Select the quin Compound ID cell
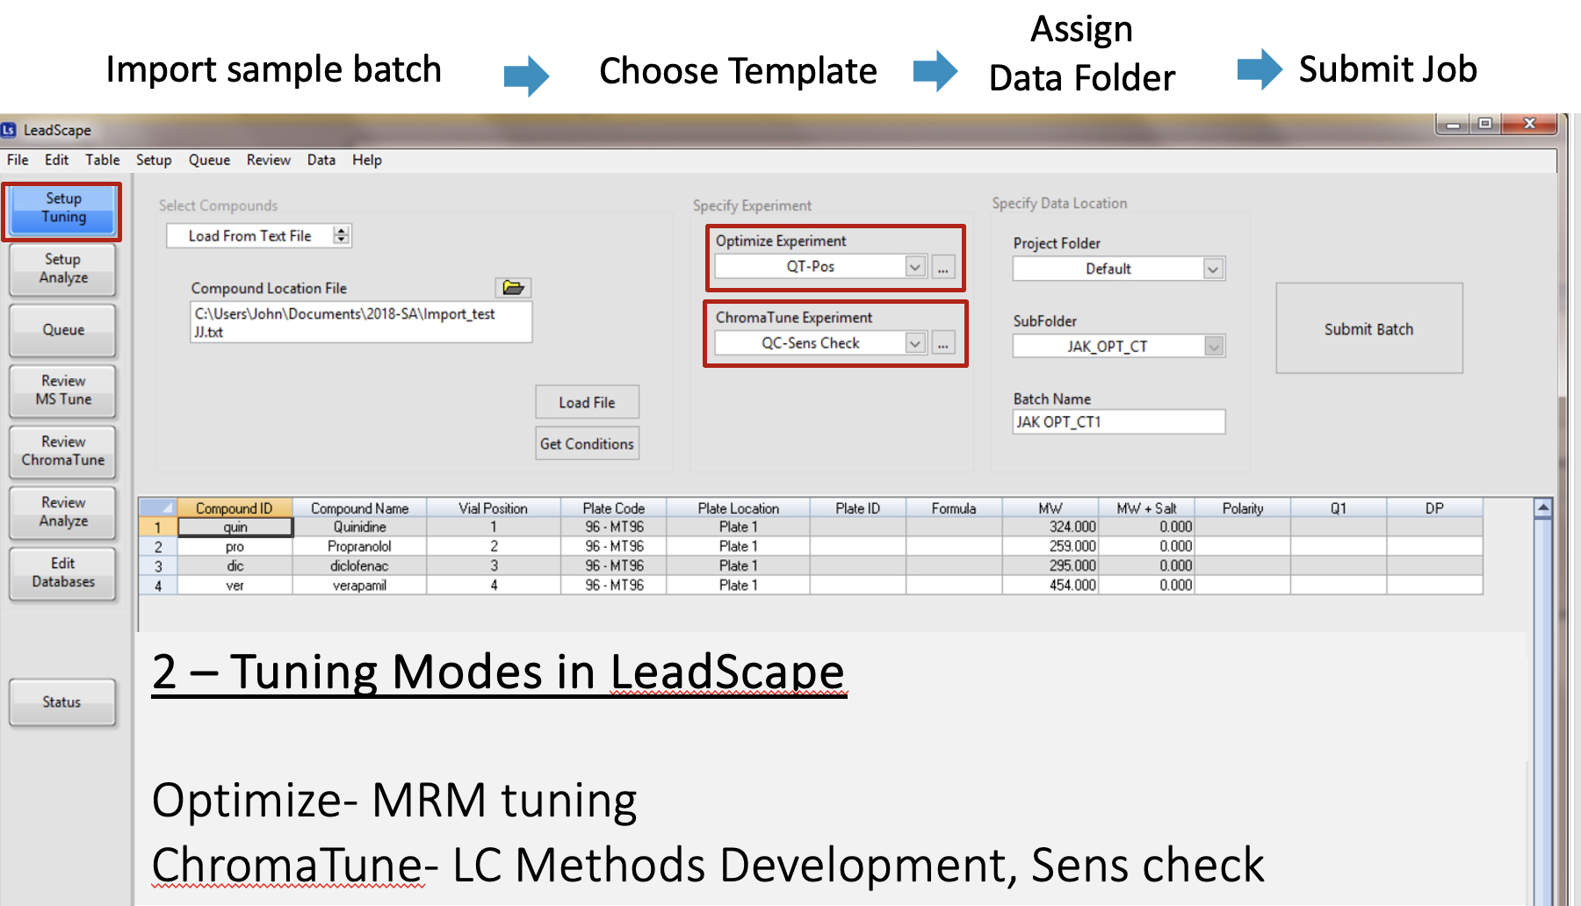 [x=235, y=527]
